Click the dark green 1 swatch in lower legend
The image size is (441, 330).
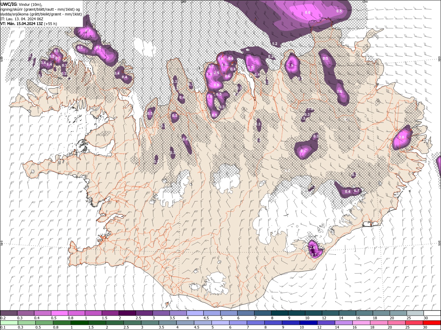79,323
